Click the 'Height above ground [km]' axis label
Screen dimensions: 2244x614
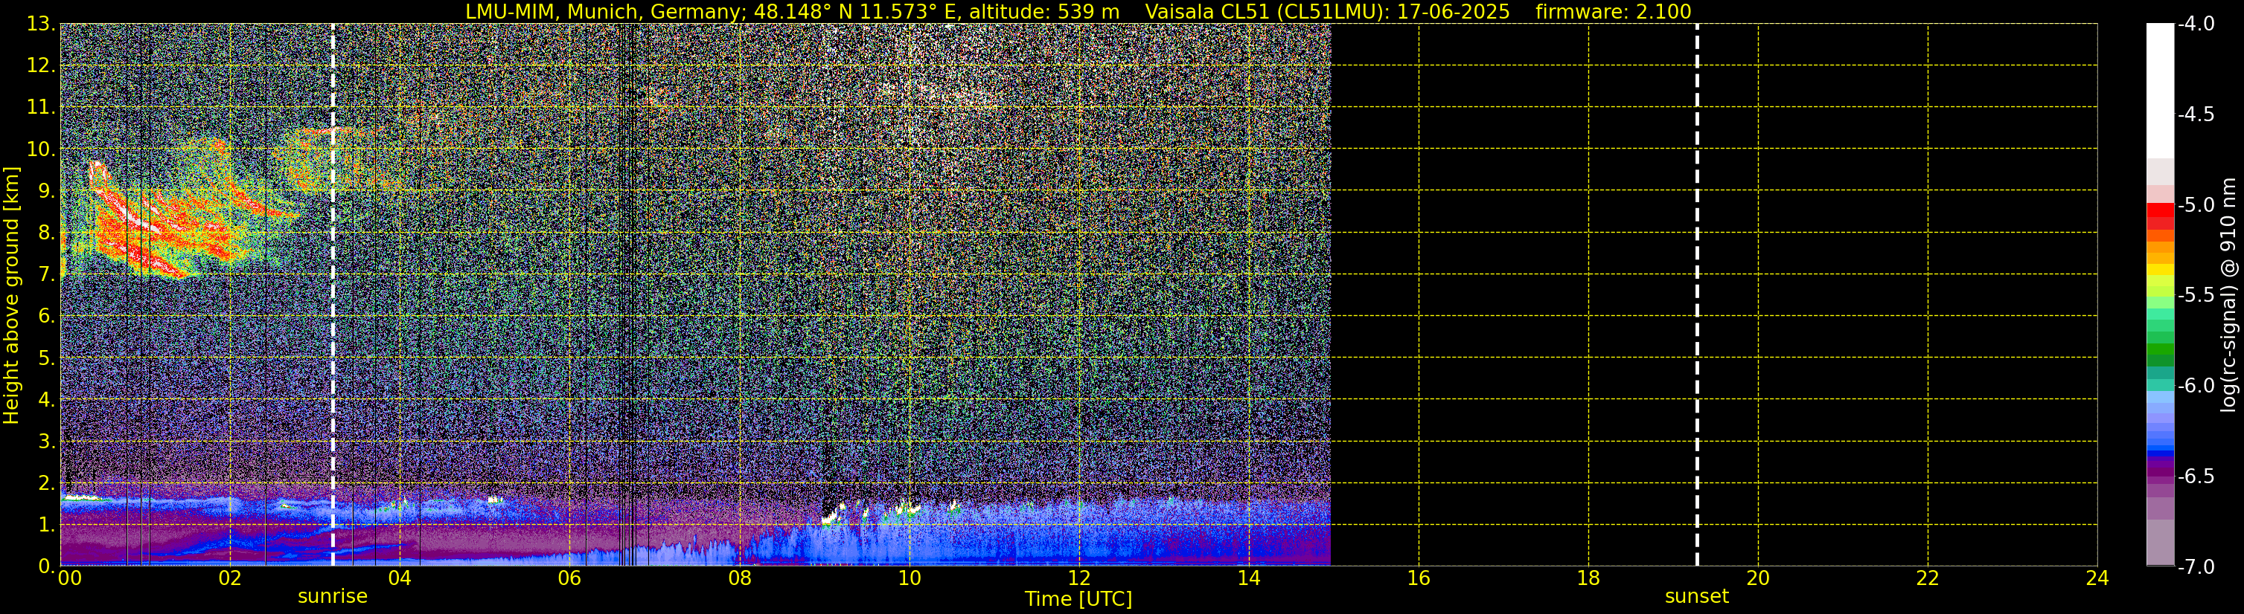(11, 295)
